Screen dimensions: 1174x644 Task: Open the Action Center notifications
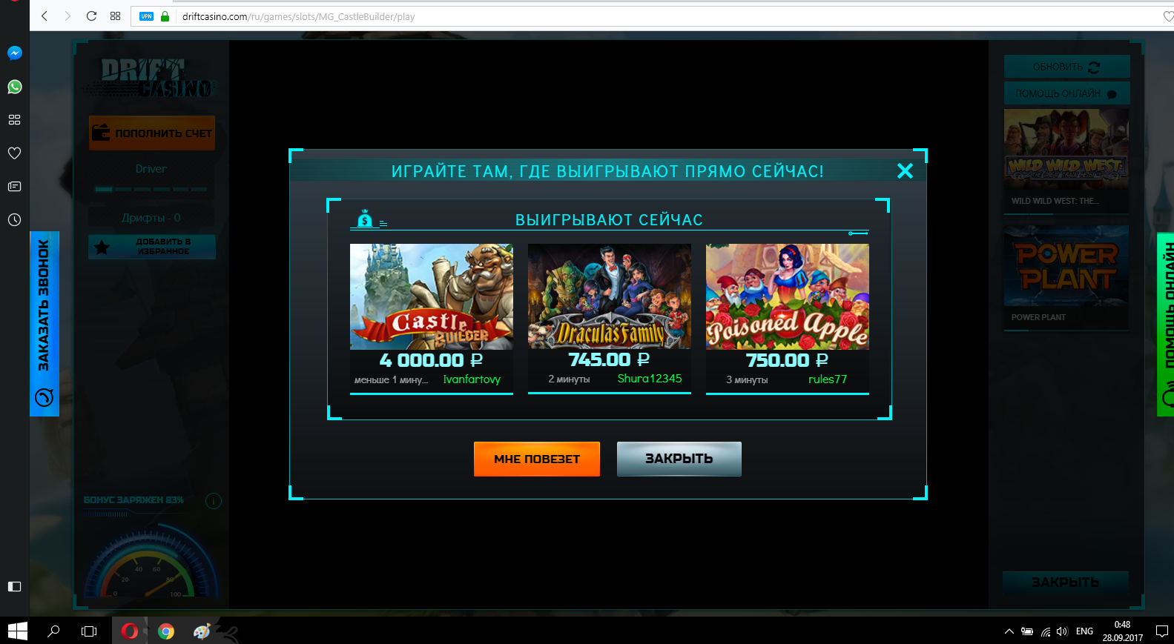(x=1161, y=631)
